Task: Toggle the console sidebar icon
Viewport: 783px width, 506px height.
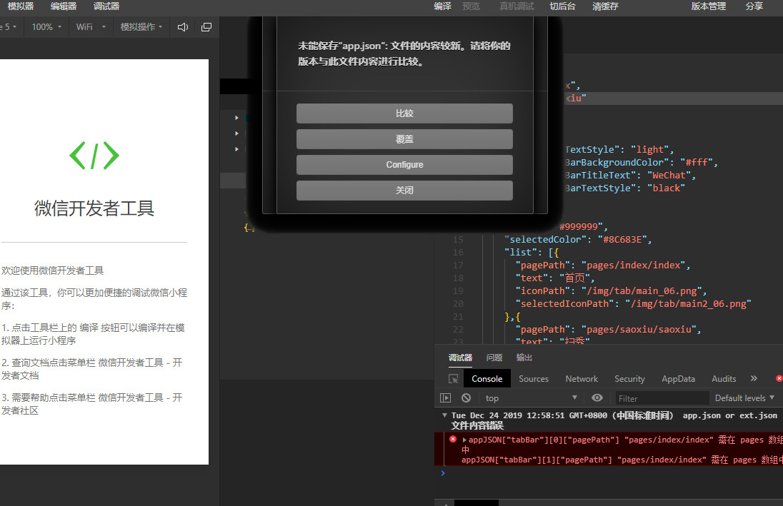Action: click(x=445, y=398)
